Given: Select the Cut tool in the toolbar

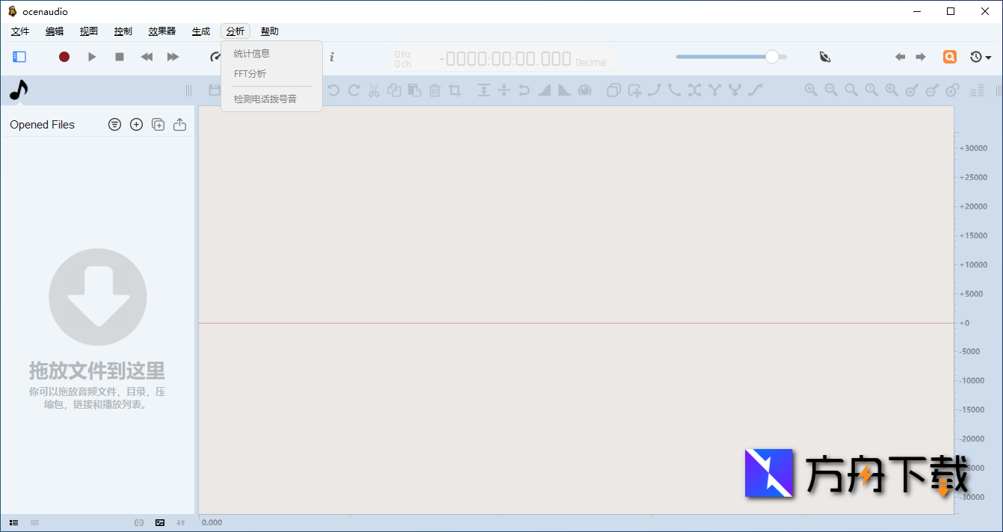Looking at the screenshot, I should (374, 90).
